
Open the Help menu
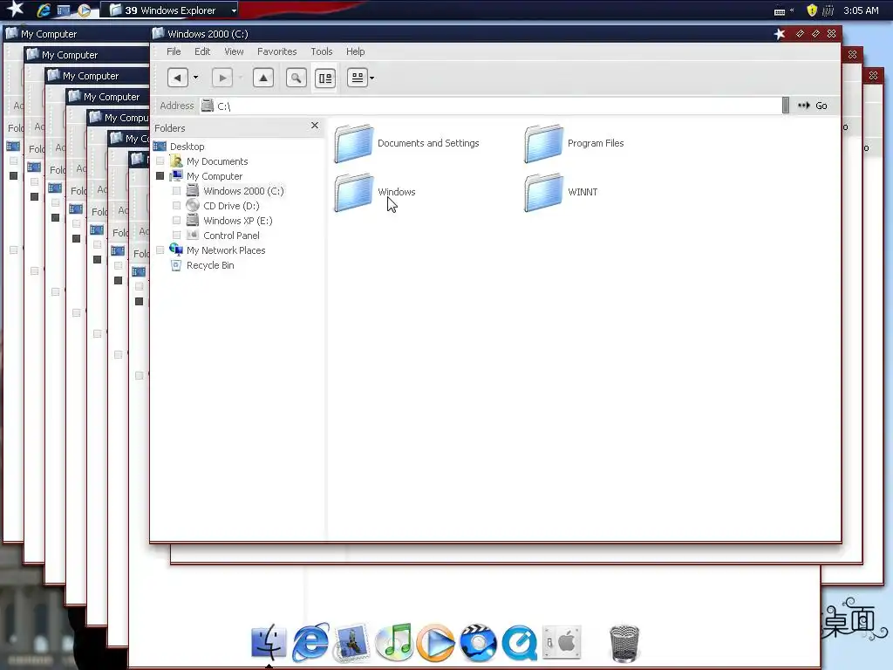tap(356, 51)
